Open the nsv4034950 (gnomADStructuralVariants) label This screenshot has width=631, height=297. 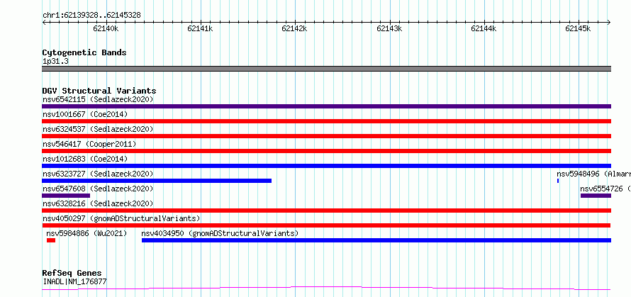coord(220,233)
